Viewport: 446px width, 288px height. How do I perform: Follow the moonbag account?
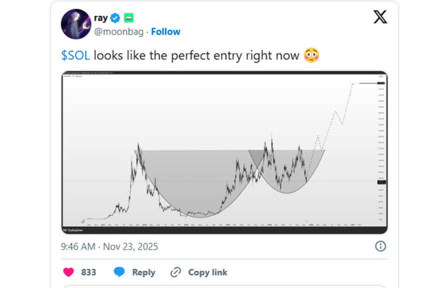click(x=165, y=31)
